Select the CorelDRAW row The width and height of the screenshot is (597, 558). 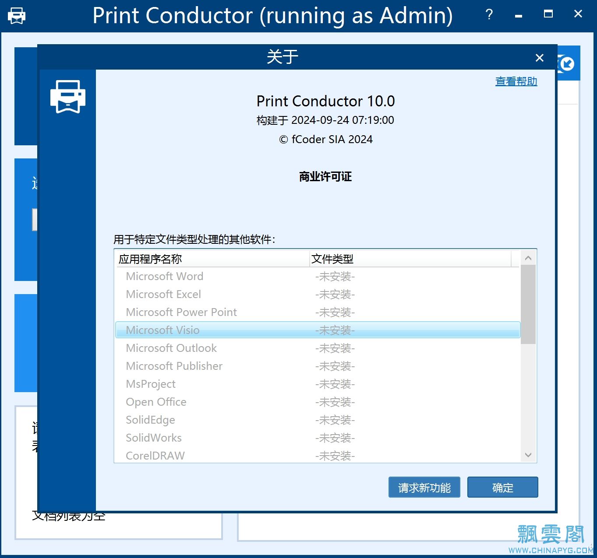[318, 456]
